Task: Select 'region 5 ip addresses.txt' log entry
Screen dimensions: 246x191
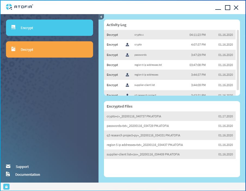Action: pos(148,65)
